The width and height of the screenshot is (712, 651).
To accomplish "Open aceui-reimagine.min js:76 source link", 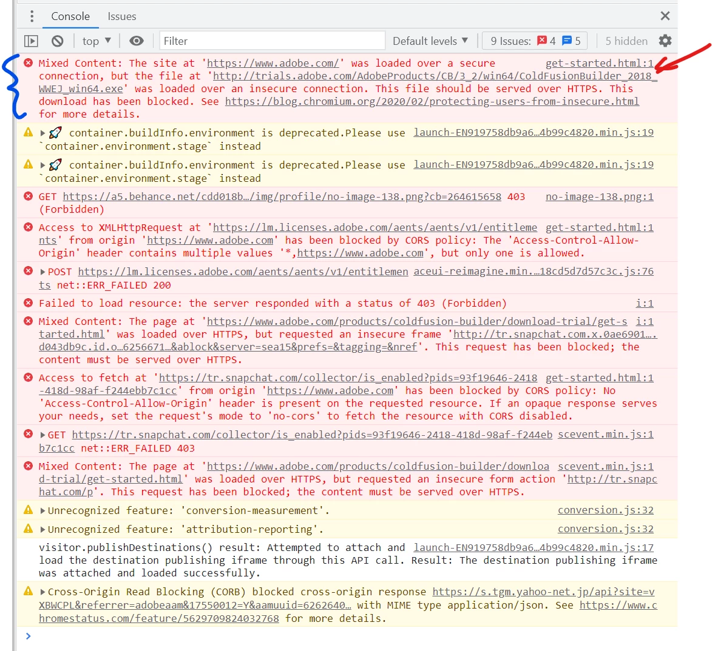I will pyautogui.click(x=534, y=272).
